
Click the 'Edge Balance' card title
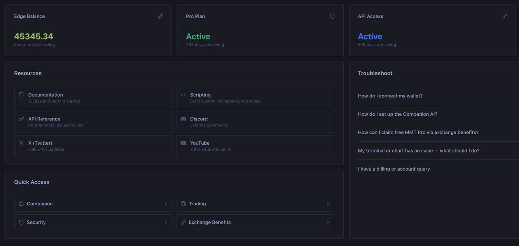(29, 16)
